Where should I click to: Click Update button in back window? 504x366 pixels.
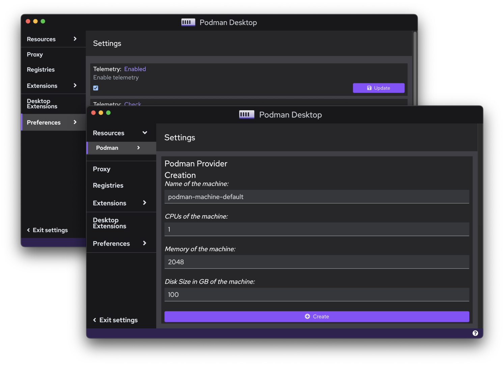click(379, 88)
